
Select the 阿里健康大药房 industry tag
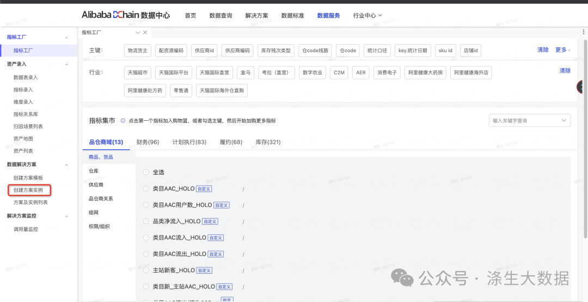point(426,73)
